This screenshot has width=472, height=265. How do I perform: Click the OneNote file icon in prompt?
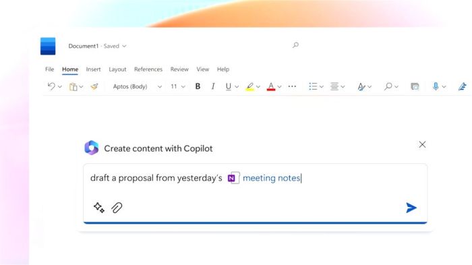(233, 178)
